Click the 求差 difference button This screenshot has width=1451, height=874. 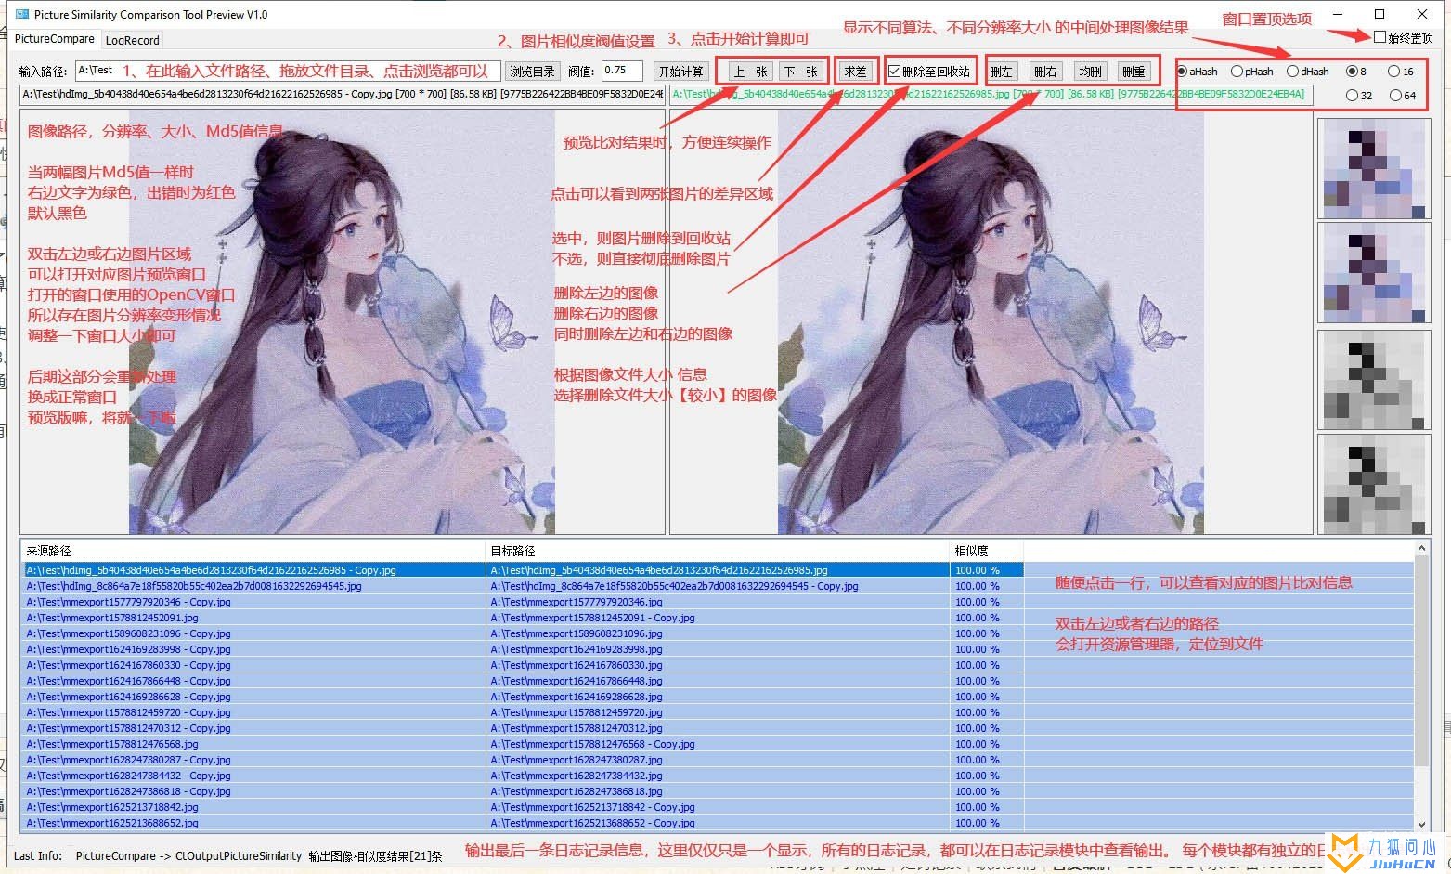856,72
